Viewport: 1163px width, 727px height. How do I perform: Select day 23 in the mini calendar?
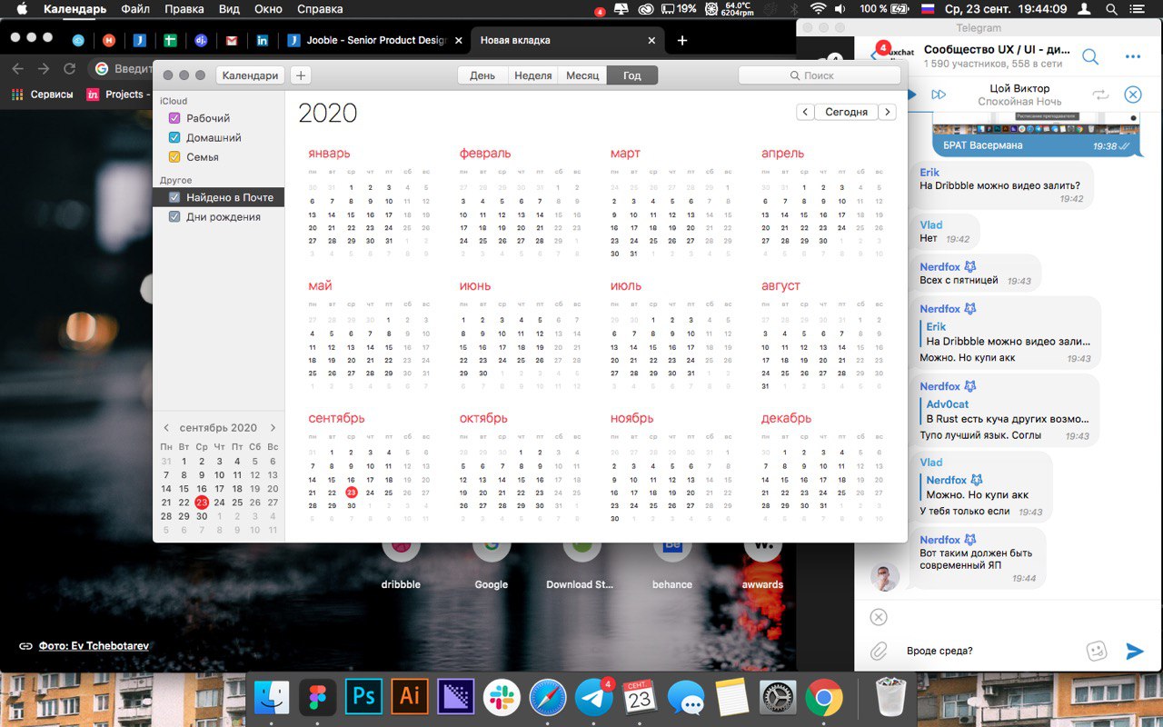[x=202, y=502]
